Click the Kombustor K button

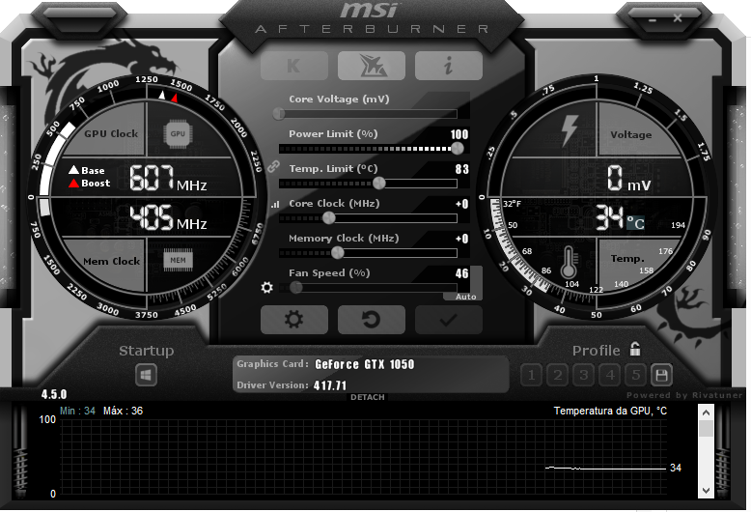[294, 66]
